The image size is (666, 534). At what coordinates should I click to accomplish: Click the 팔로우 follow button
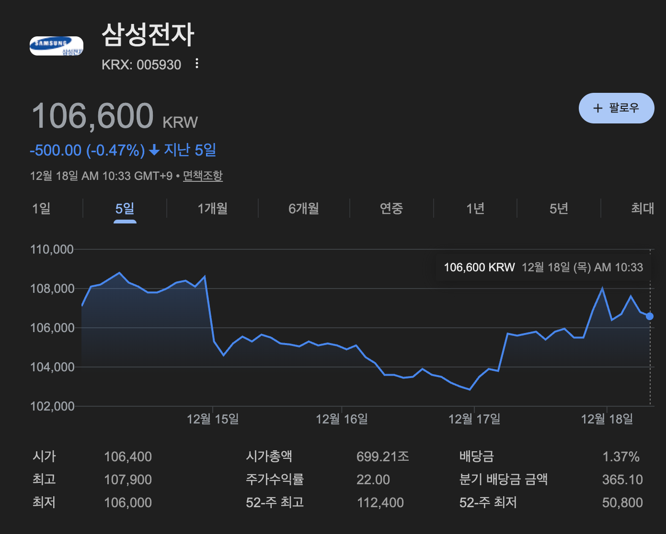tap(616, 108)
